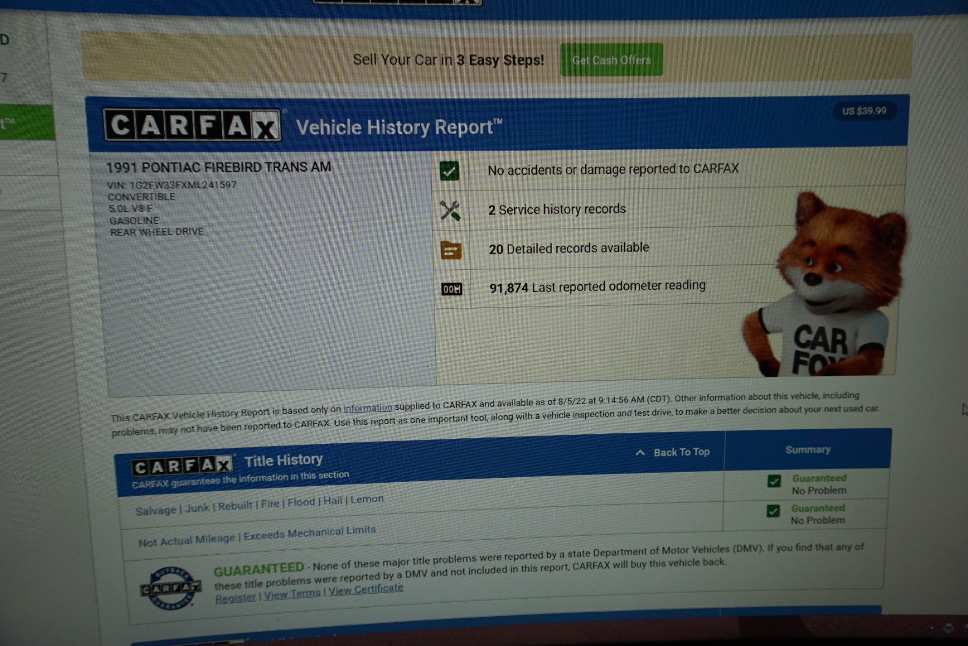Click the CARFAX Buyback Guarantee seal icon
This screenshot has width=968, height=646.
click(x=170, y=588)
